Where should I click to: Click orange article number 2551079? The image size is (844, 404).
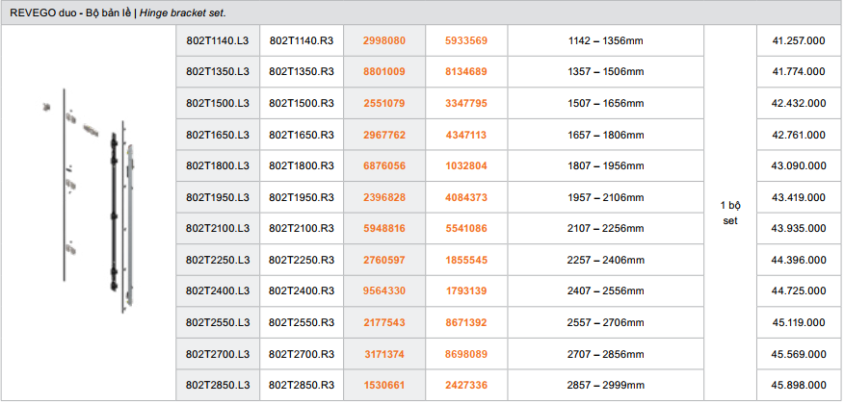[x=383, y=103]
